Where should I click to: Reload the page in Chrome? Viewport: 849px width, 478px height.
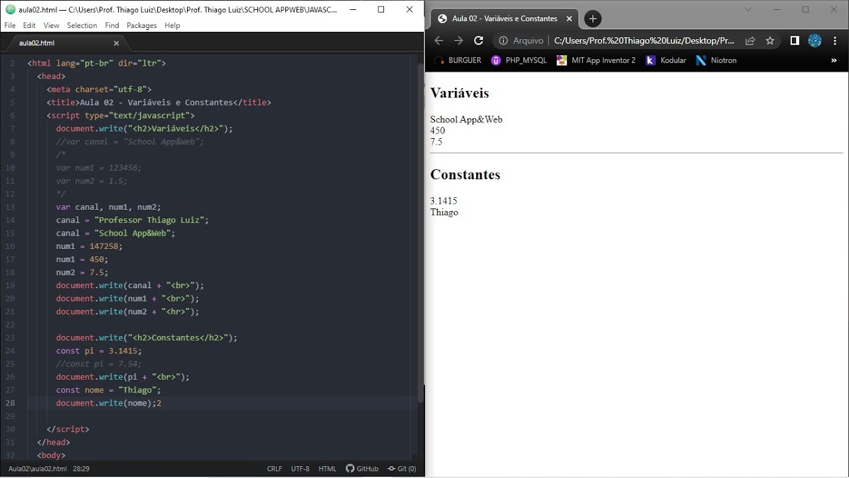[479, 40]
